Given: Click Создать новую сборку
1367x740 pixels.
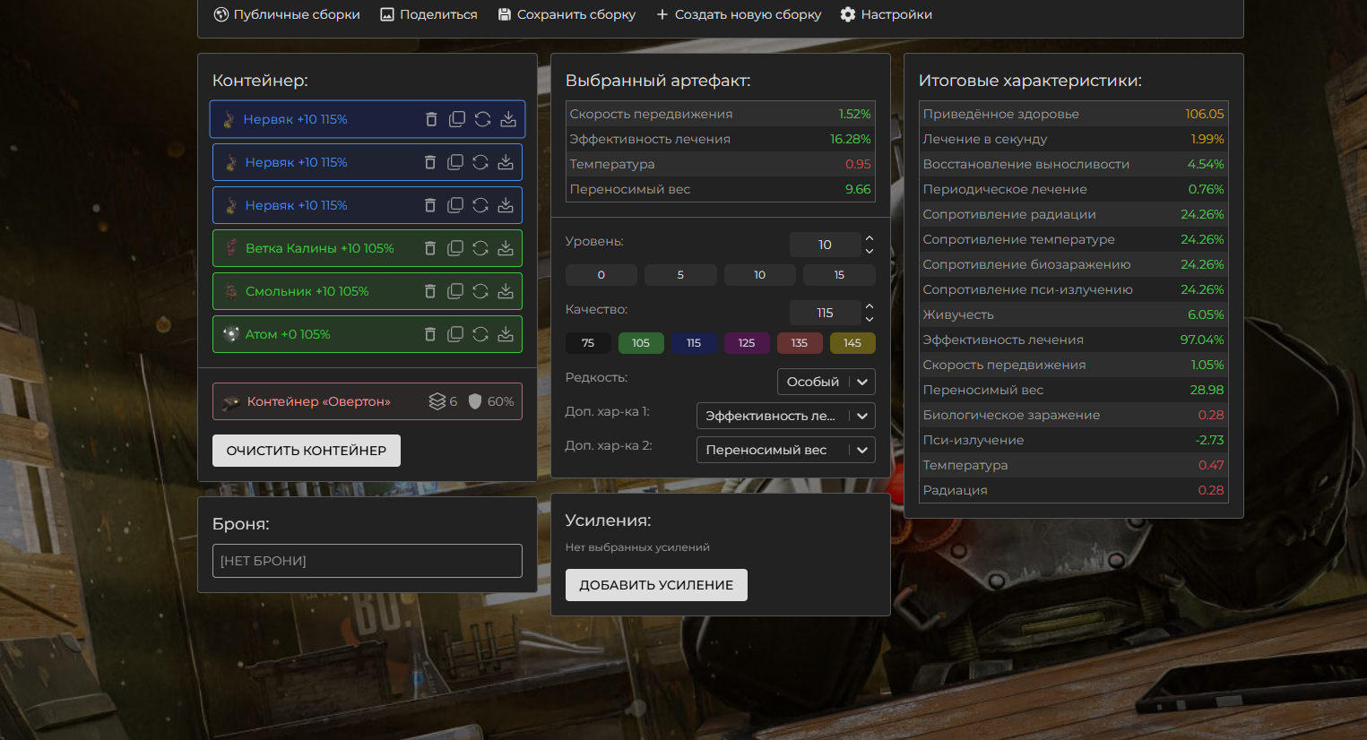Looking at the screenshot, I should pos(739,14).
